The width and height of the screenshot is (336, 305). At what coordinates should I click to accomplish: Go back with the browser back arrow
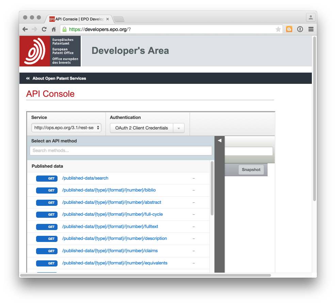(25, 29)
